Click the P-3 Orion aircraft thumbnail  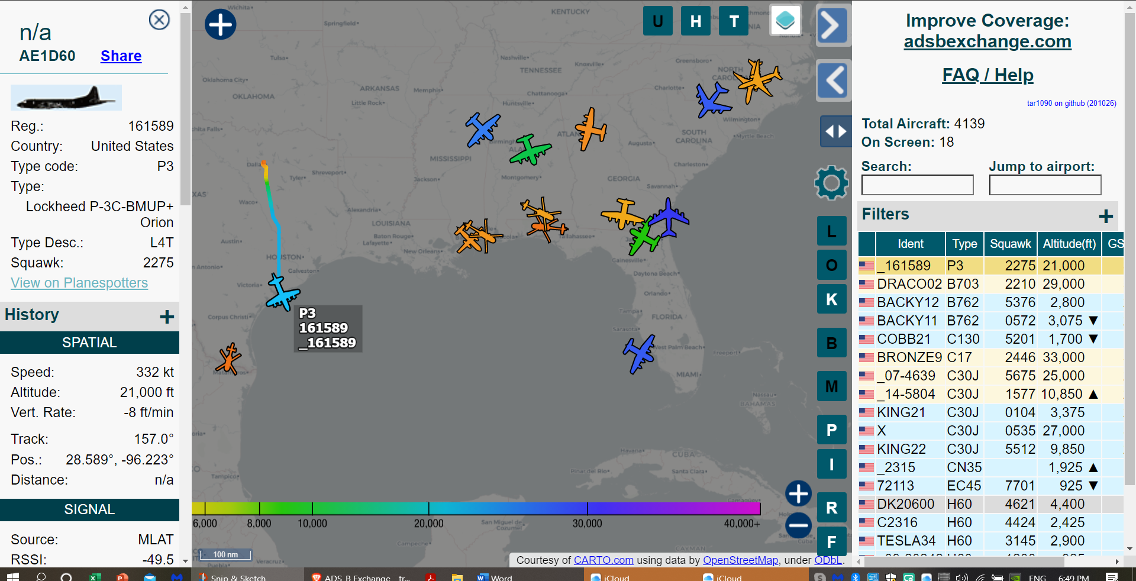click(66, 98)
